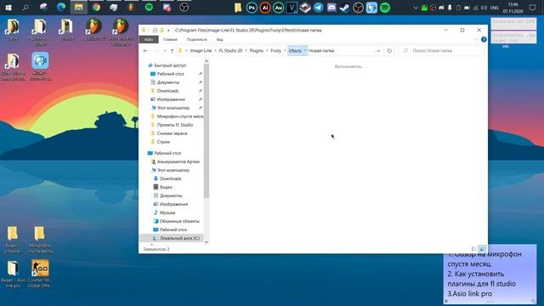Screen dimensions: 544x306
Task: Open the OBS icon right of Steam
Action: point(358,8)
